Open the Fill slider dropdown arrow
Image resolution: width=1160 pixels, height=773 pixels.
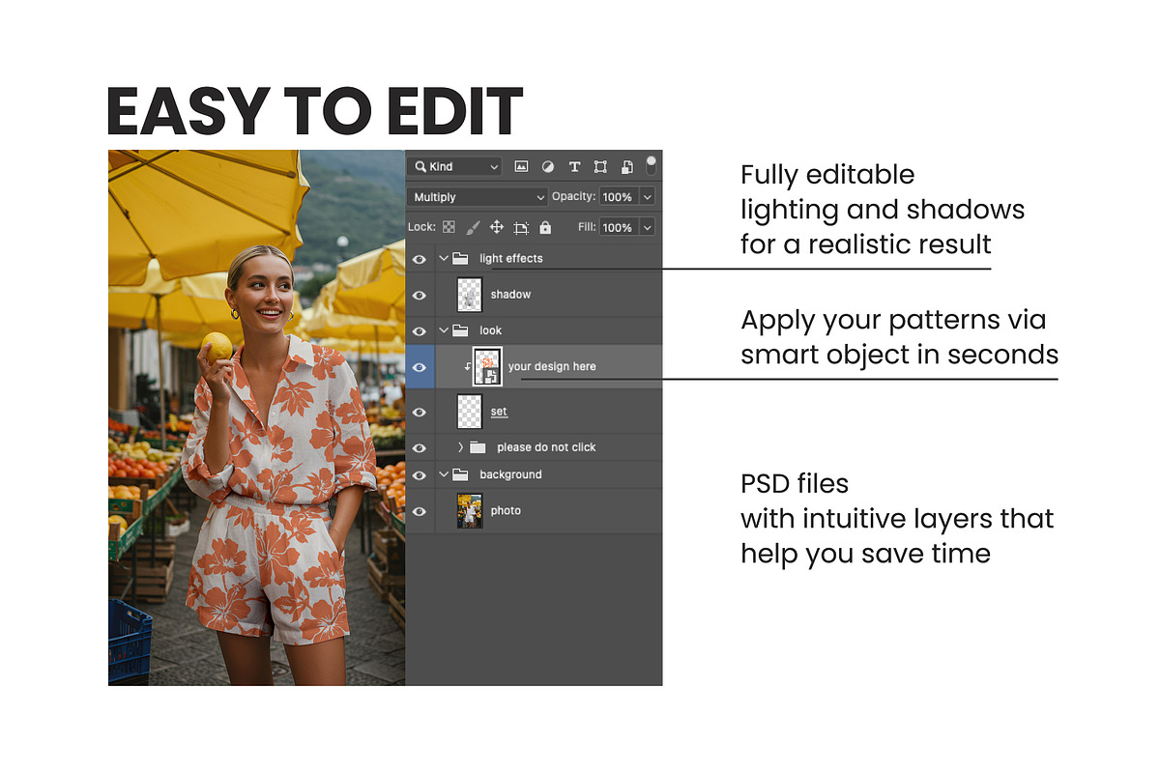647,227
